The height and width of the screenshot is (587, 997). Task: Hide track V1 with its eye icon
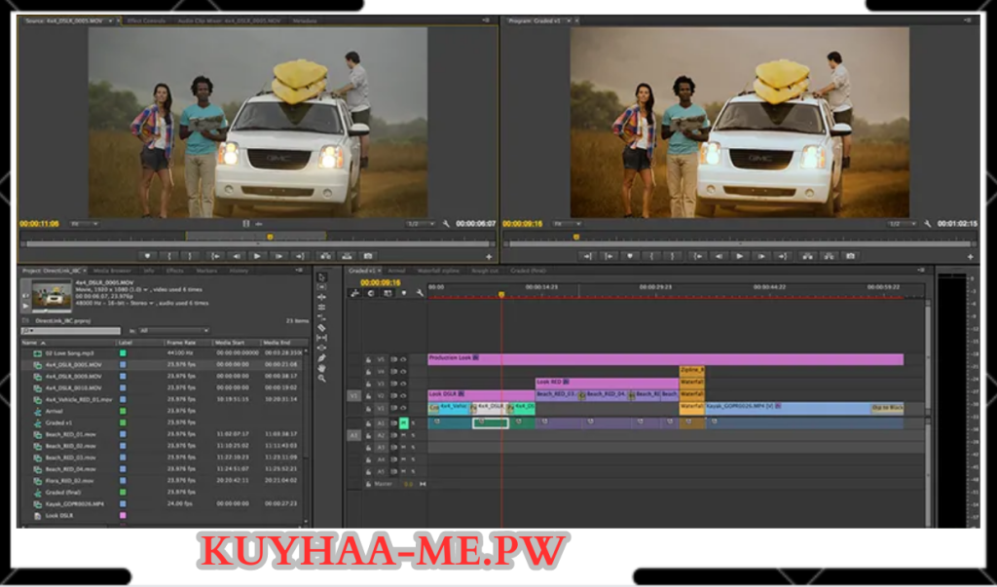402,408
